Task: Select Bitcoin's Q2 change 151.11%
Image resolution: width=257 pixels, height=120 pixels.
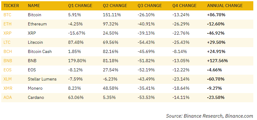Action: (112, 15)
